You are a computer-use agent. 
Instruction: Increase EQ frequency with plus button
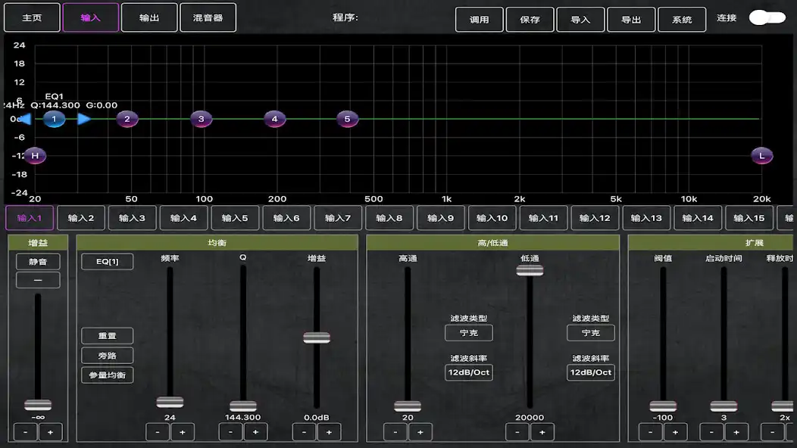(x=183, y=432)
